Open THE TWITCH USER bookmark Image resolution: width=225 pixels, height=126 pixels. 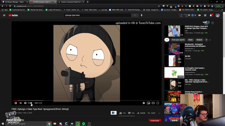tap(187, 10)
